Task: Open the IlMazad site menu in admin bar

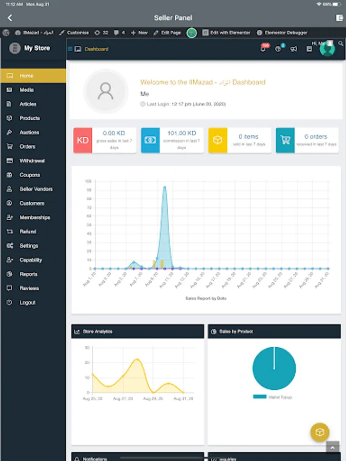Action: [34, 33]
